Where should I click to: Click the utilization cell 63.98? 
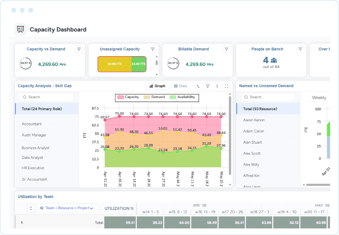point(259,222)
